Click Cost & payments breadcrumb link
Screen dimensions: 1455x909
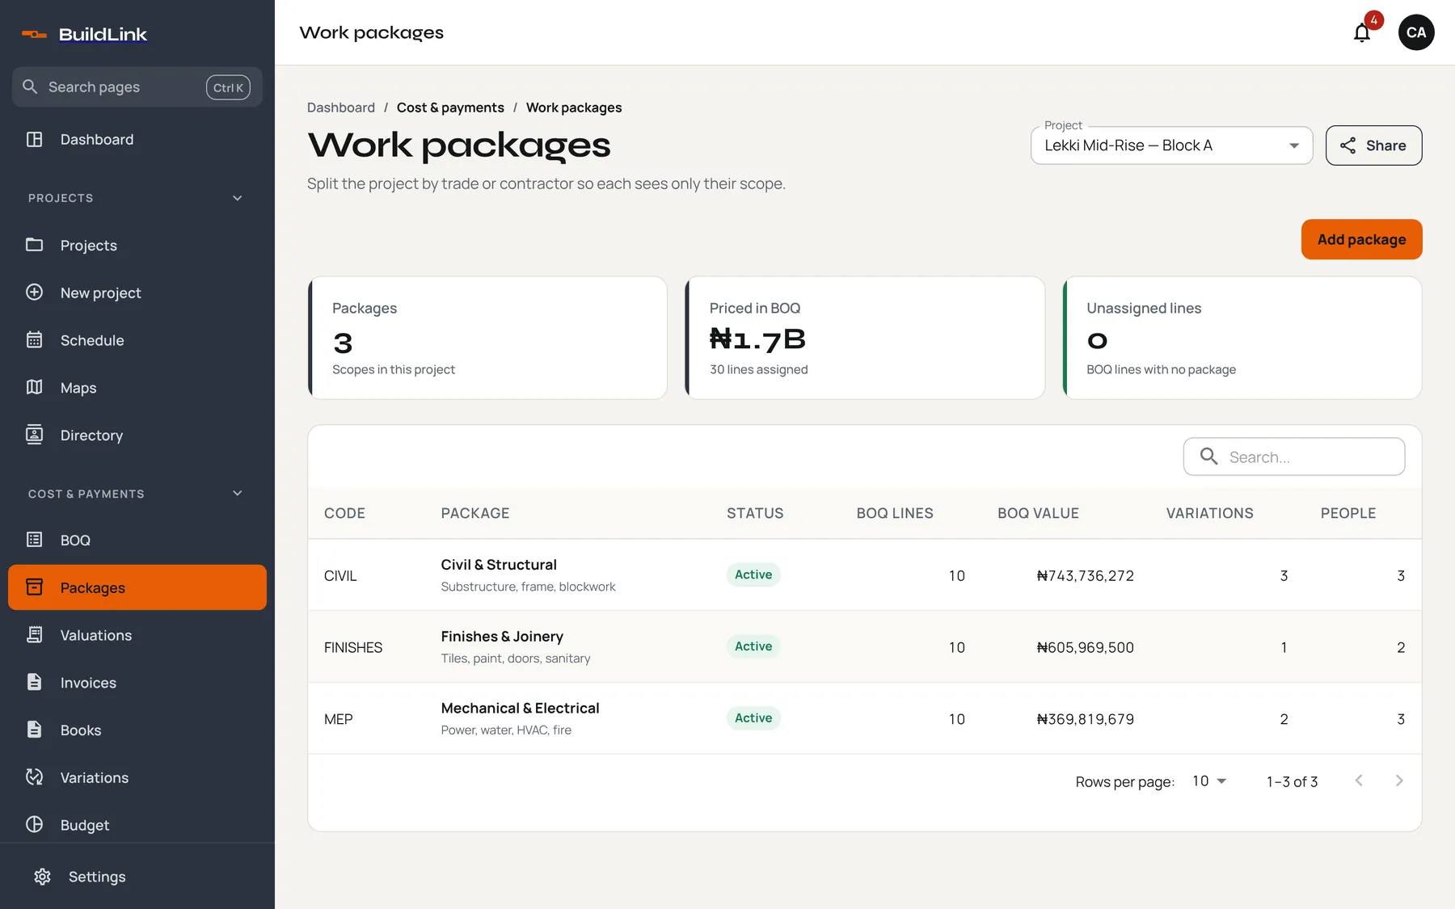(450, 107)
